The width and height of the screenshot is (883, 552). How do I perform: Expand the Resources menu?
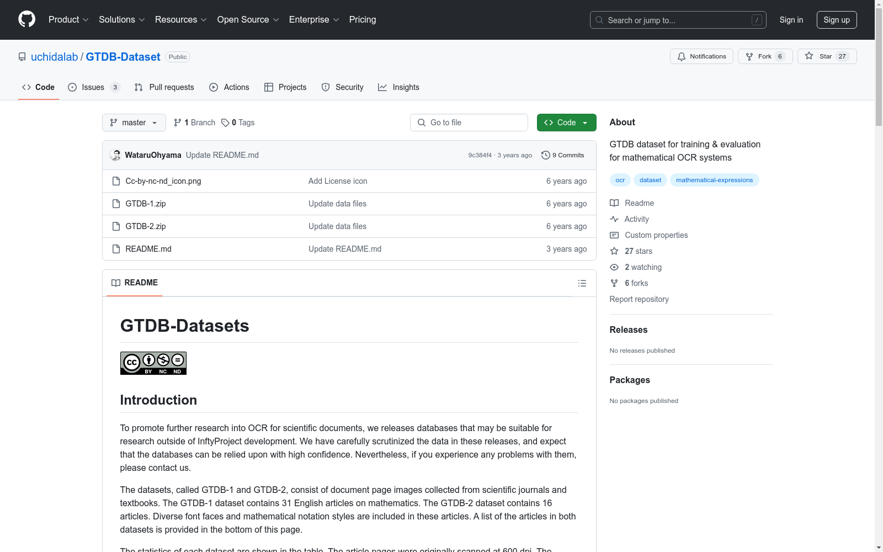[181, 20]
